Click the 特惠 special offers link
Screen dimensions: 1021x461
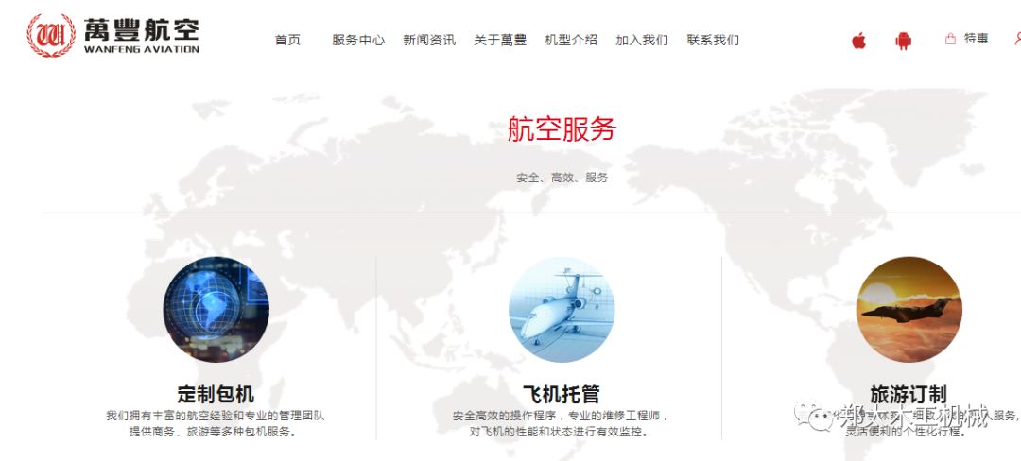point(977,39)
